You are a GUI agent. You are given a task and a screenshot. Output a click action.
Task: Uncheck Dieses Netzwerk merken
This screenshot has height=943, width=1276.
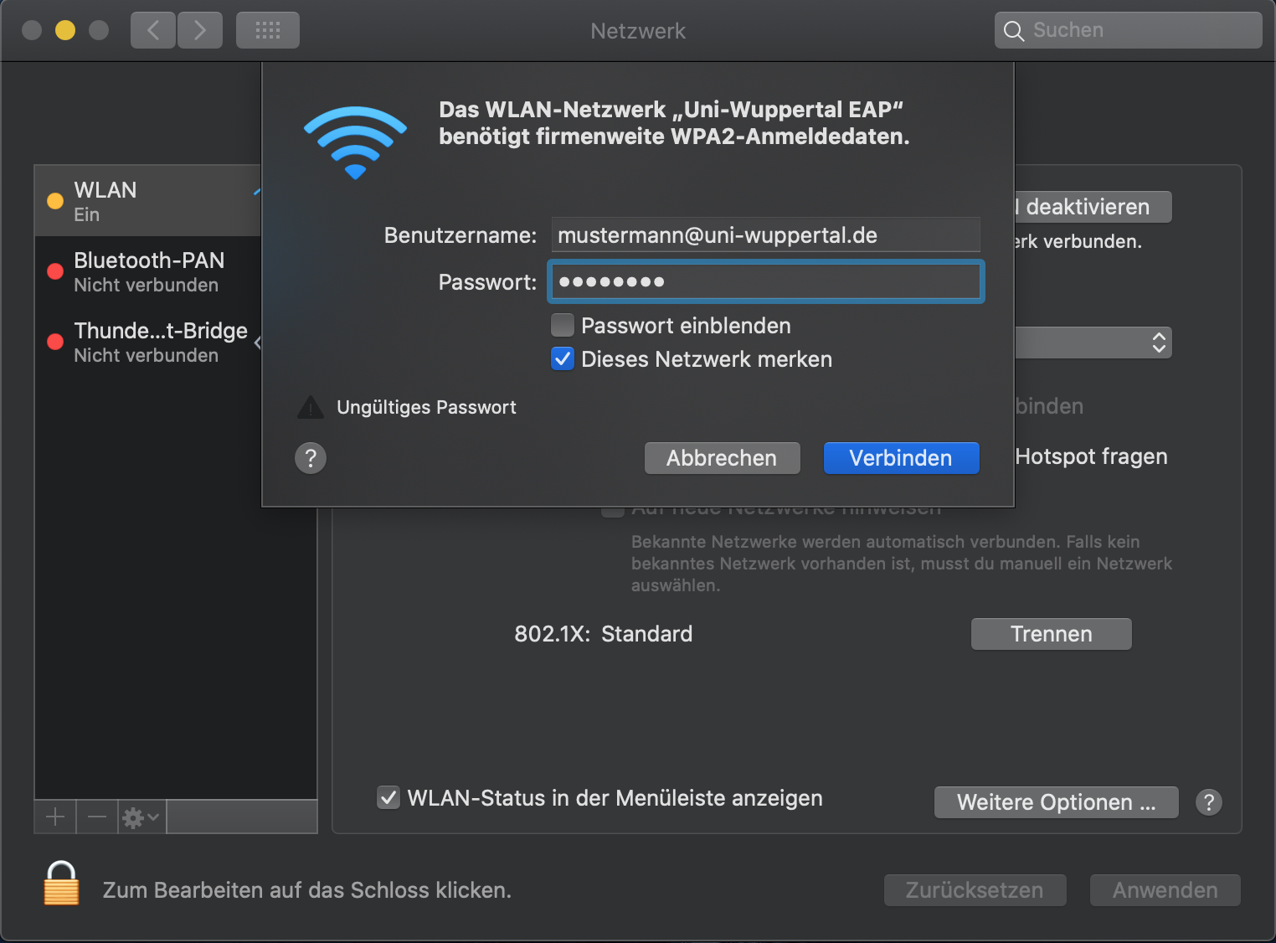point(563,359)
